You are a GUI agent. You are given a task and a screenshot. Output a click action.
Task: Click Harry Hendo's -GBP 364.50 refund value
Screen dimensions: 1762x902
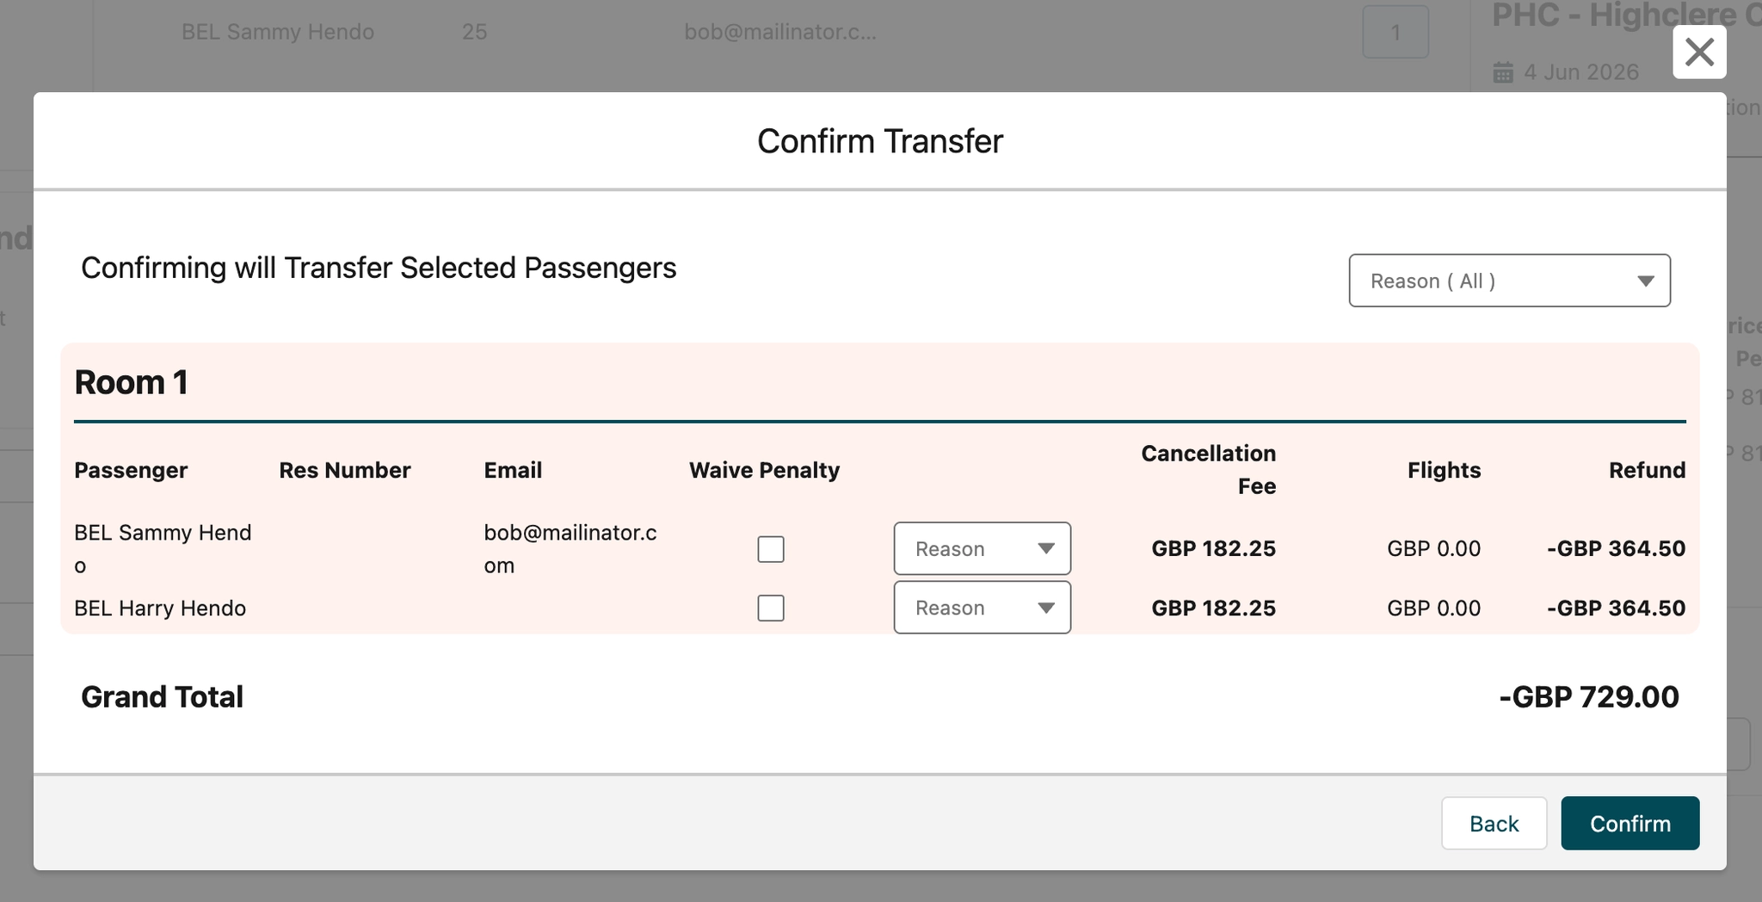[x=1616, y=609]
